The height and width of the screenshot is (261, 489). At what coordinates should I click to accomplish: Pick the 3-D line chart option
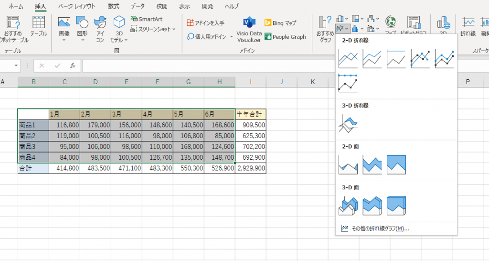[x=348, y=124]
